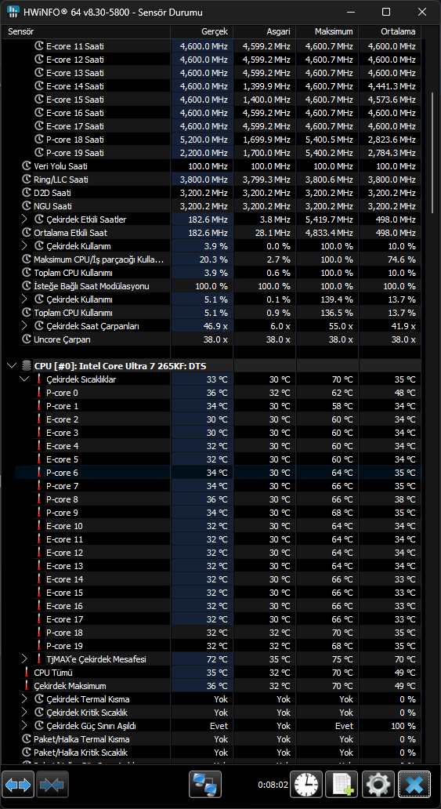Click the thermometer icon beside P-core 0
The width and height of the screenshot is (441, 809).
[38, 393]
